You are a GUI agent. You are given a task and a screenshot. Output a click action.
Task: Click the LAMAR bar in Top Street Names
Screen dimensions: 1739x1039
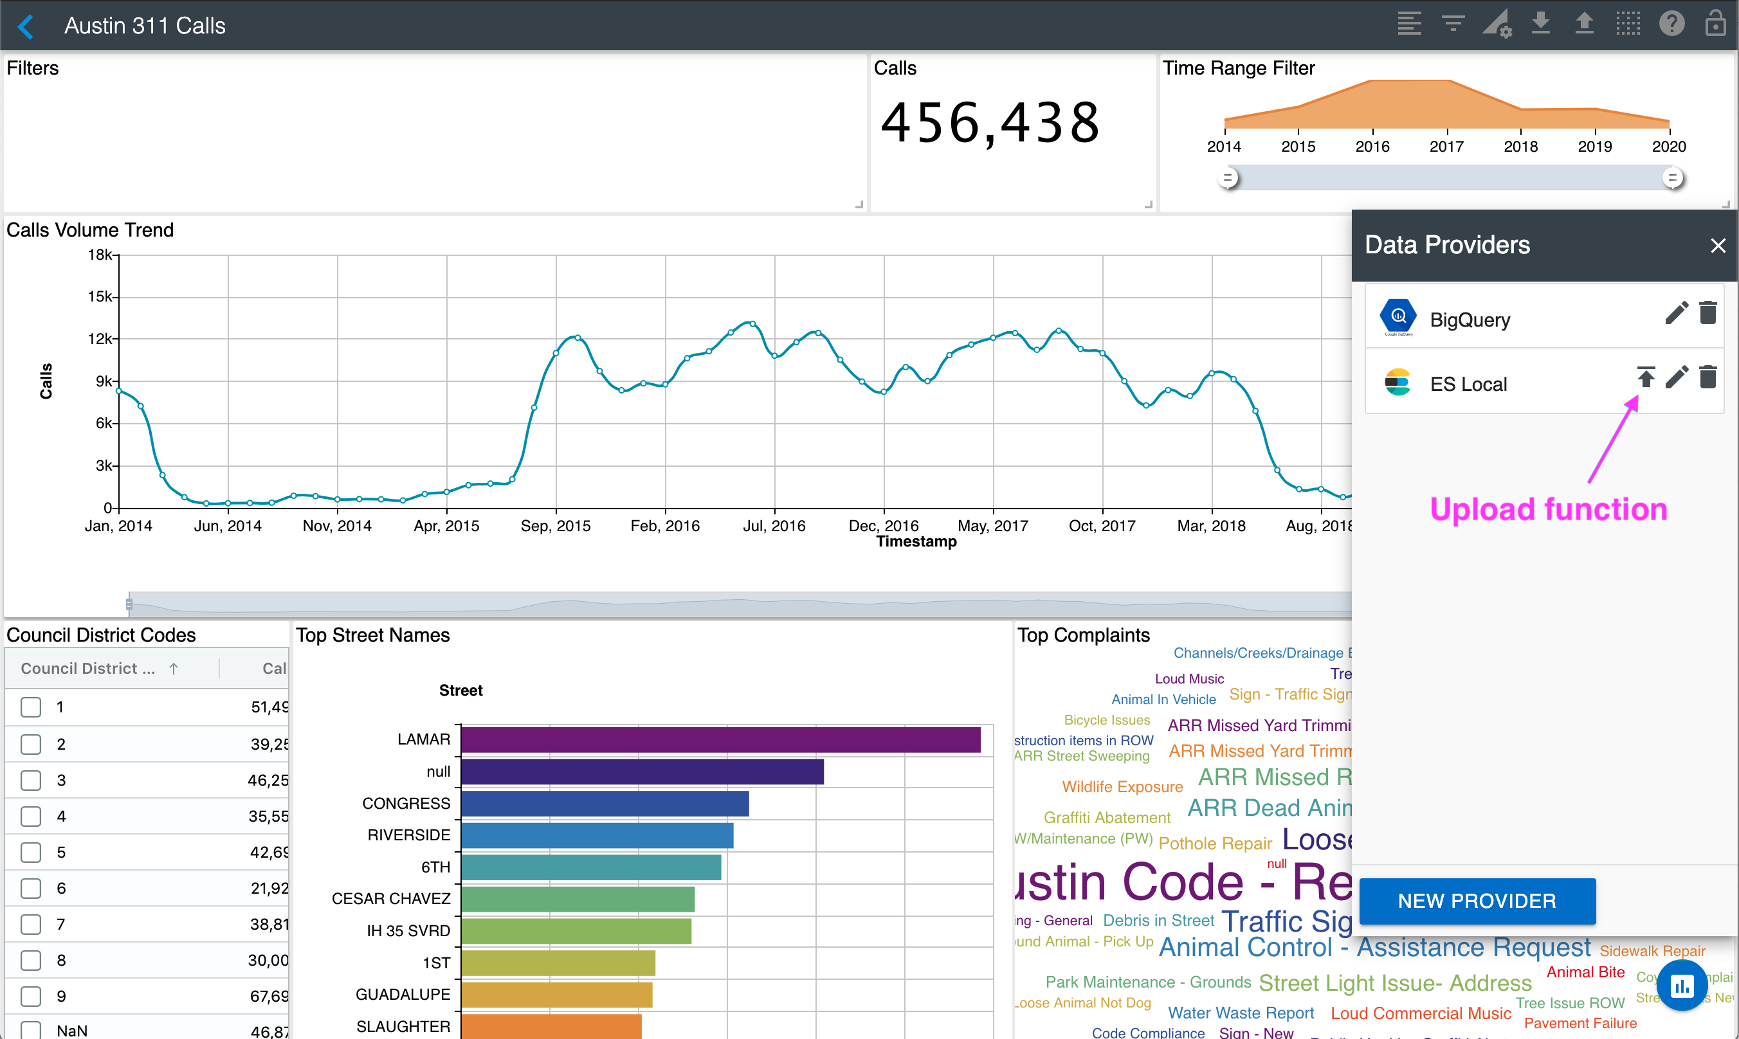[721, 740]
